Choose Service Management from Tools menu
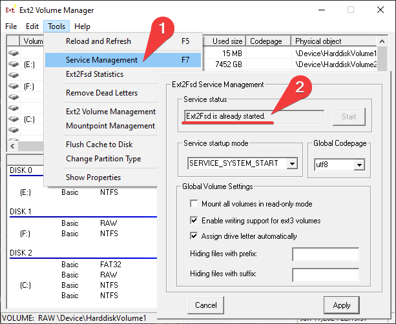Screen dimensions: 396x324 [x=101, y=60]
